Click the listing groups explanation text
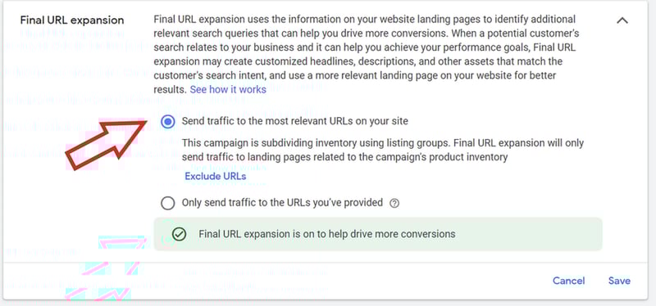Viewport: 656px width, 306px height. [382, 151]
